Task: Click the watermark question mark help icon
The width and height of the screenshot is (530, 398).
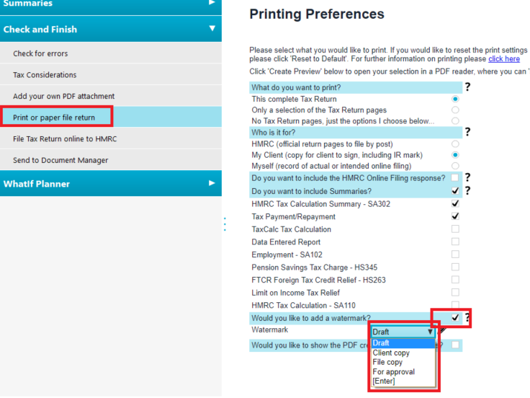Action: click(467, 317)
